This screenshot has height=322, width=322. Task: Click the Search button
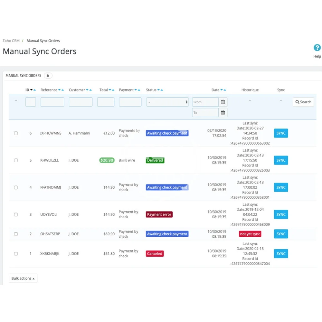tap(303, 102)
